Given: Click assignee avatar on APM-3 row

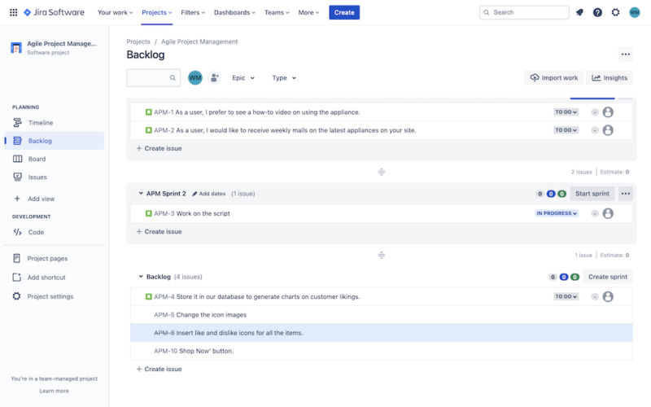Looking at the screenshot, I should tap(608, 213).
